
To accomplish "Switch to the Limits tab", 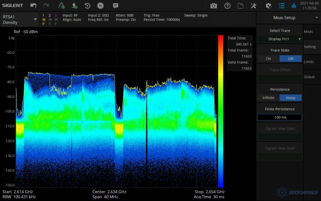I will pos(309,62).
